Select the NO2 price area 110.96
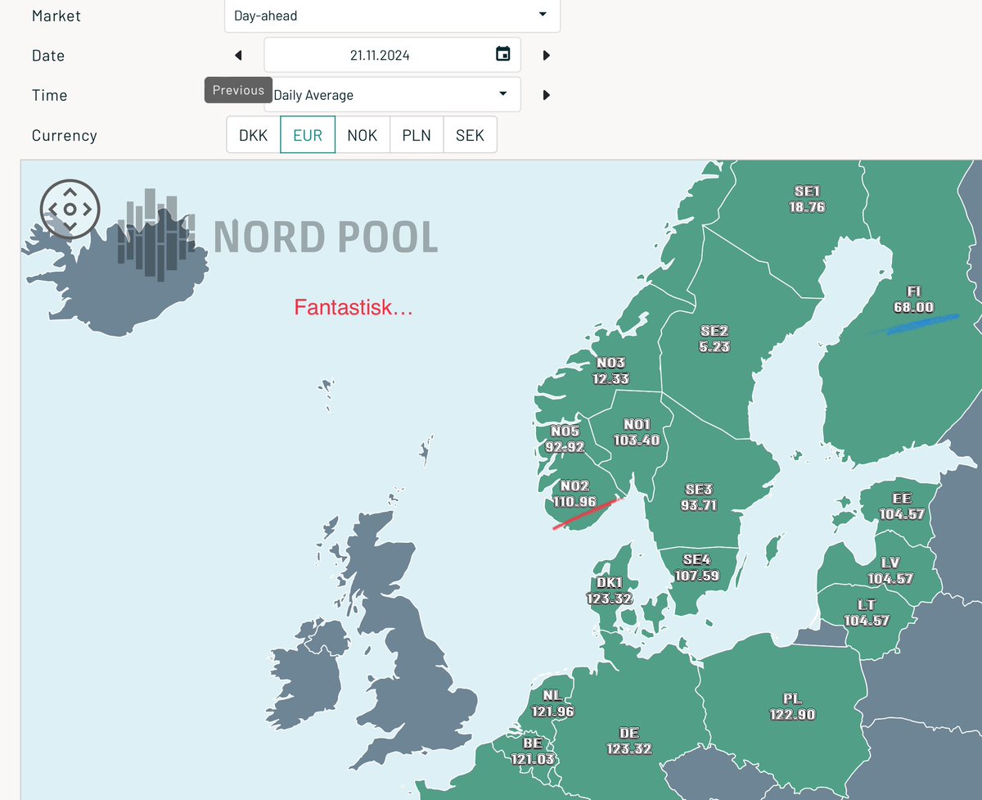The width and height of the screenshot is (982, 800). (574, 494)
